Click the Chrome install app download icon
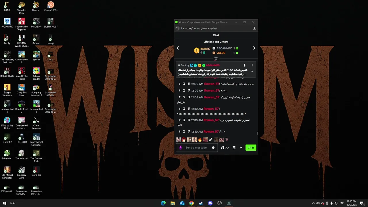This screenshot has width=368, height=207. pos(254,28)
